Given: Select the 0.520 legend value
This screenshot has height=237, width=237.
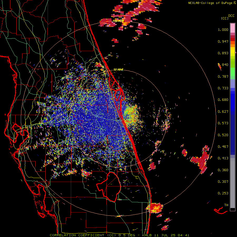Looking at the screenshot, I should 223,135.
